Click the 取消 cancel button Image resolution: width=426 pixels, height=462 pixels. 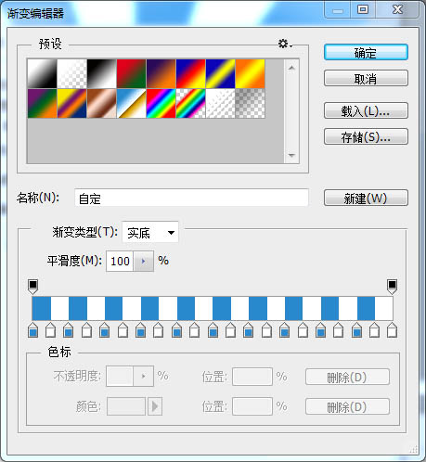(366, 79)
